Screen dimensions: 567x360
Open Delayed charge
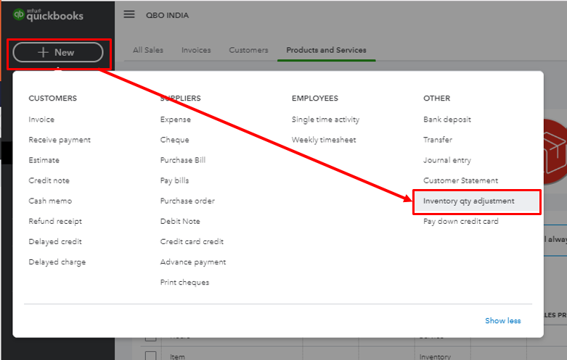point(57,262)
